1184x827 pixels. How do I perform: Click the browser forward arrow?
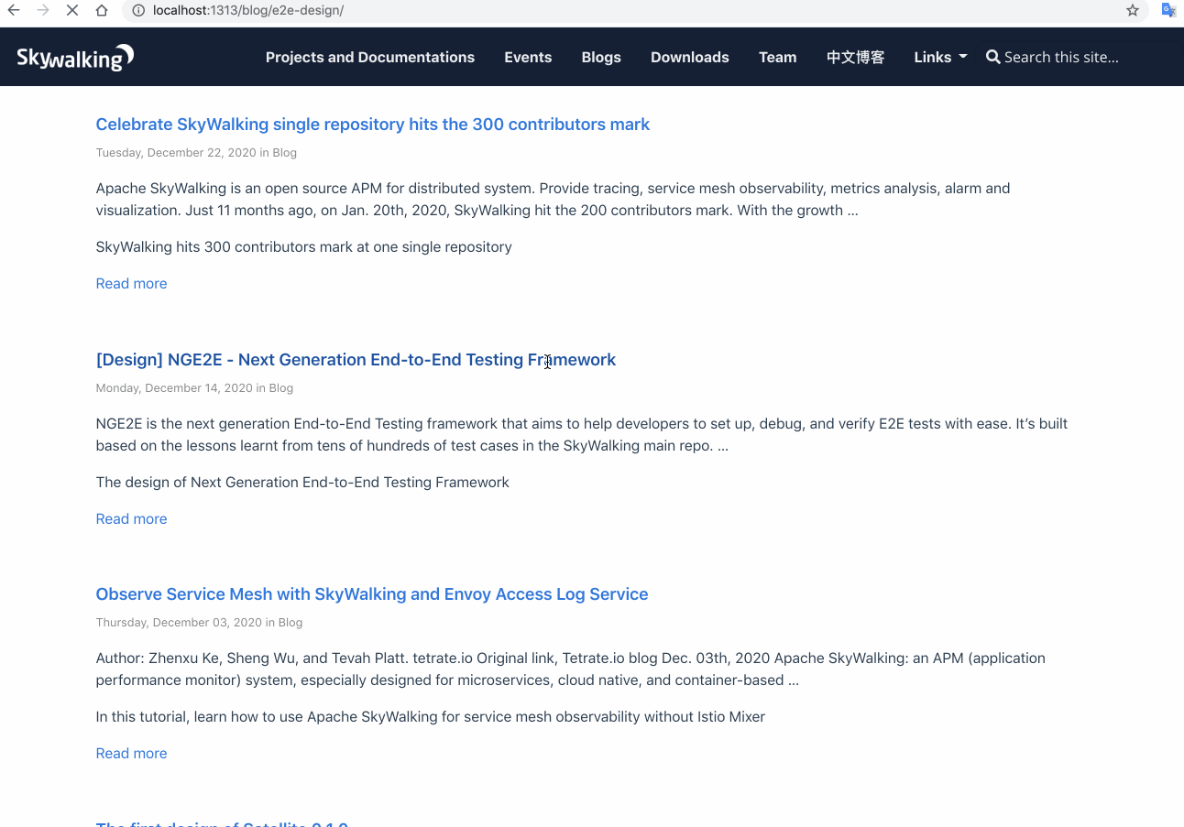tap(43, 11)
